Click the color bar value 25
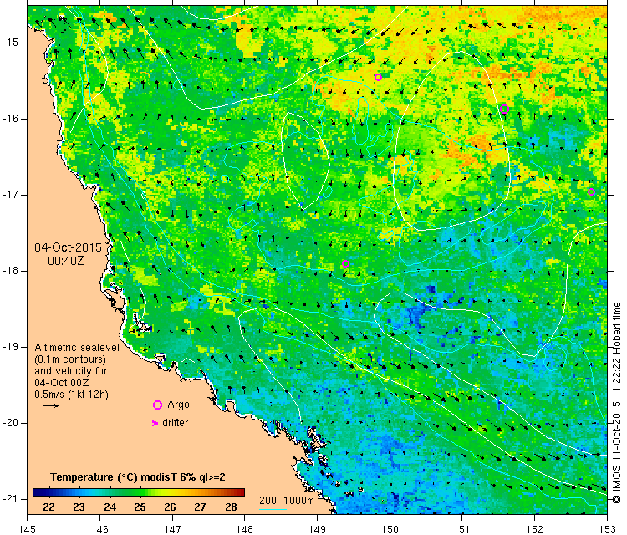This screenshot has height=535, width=627. coord(140,507)
